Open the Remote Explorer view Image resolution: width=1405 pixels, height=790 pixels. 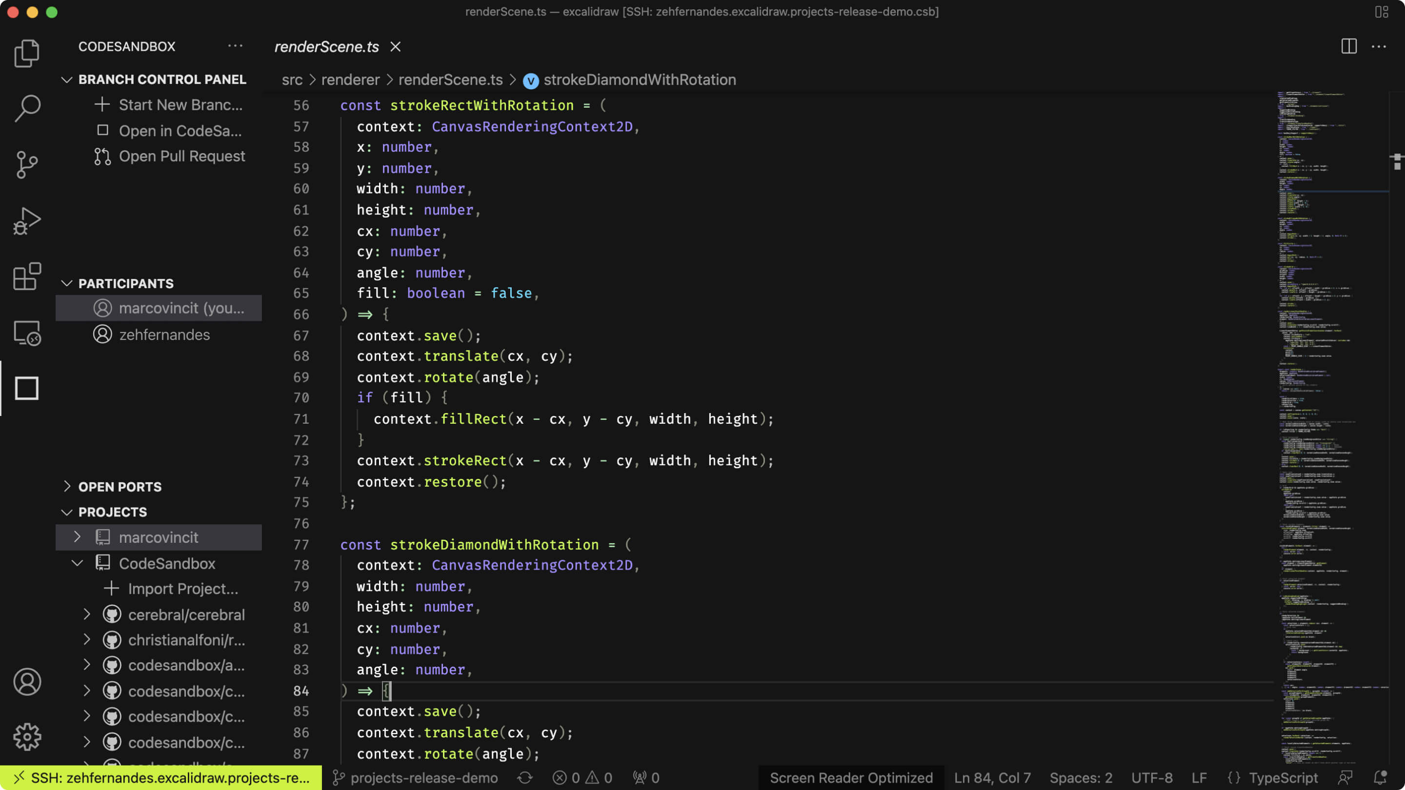(x=27, y=333)
